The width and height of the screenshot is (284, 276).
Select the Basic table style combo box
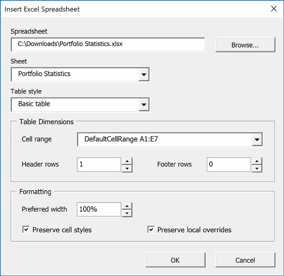point(80,104)
